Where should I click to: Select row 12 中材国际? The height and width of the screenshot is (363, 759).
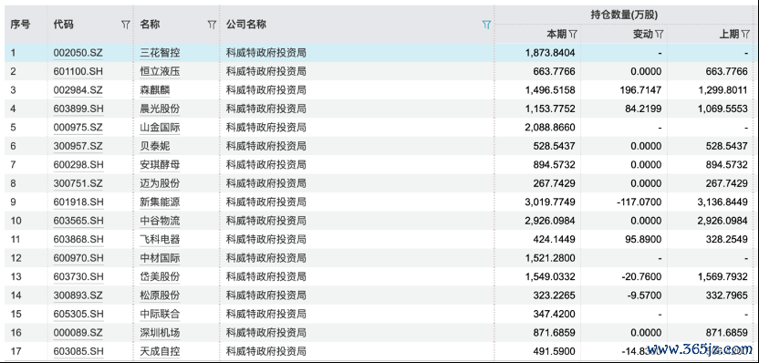379,258
